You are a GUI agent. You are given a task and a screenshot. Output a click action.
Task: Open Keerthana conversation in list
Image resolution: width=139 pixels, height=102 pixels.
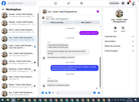[19, 70]
